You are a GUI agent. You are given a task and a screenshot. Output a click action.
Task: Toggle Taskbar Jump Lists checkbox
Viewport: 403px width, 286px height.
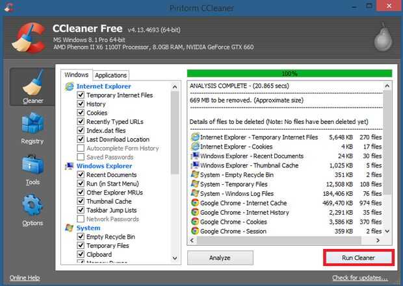click(x=81, y=210)
